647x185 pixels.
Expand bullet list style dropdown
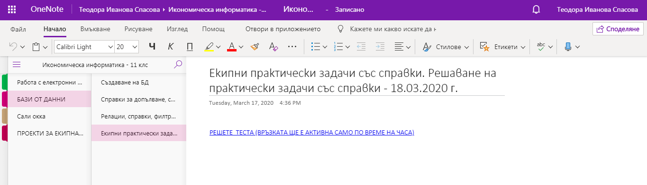325,47
